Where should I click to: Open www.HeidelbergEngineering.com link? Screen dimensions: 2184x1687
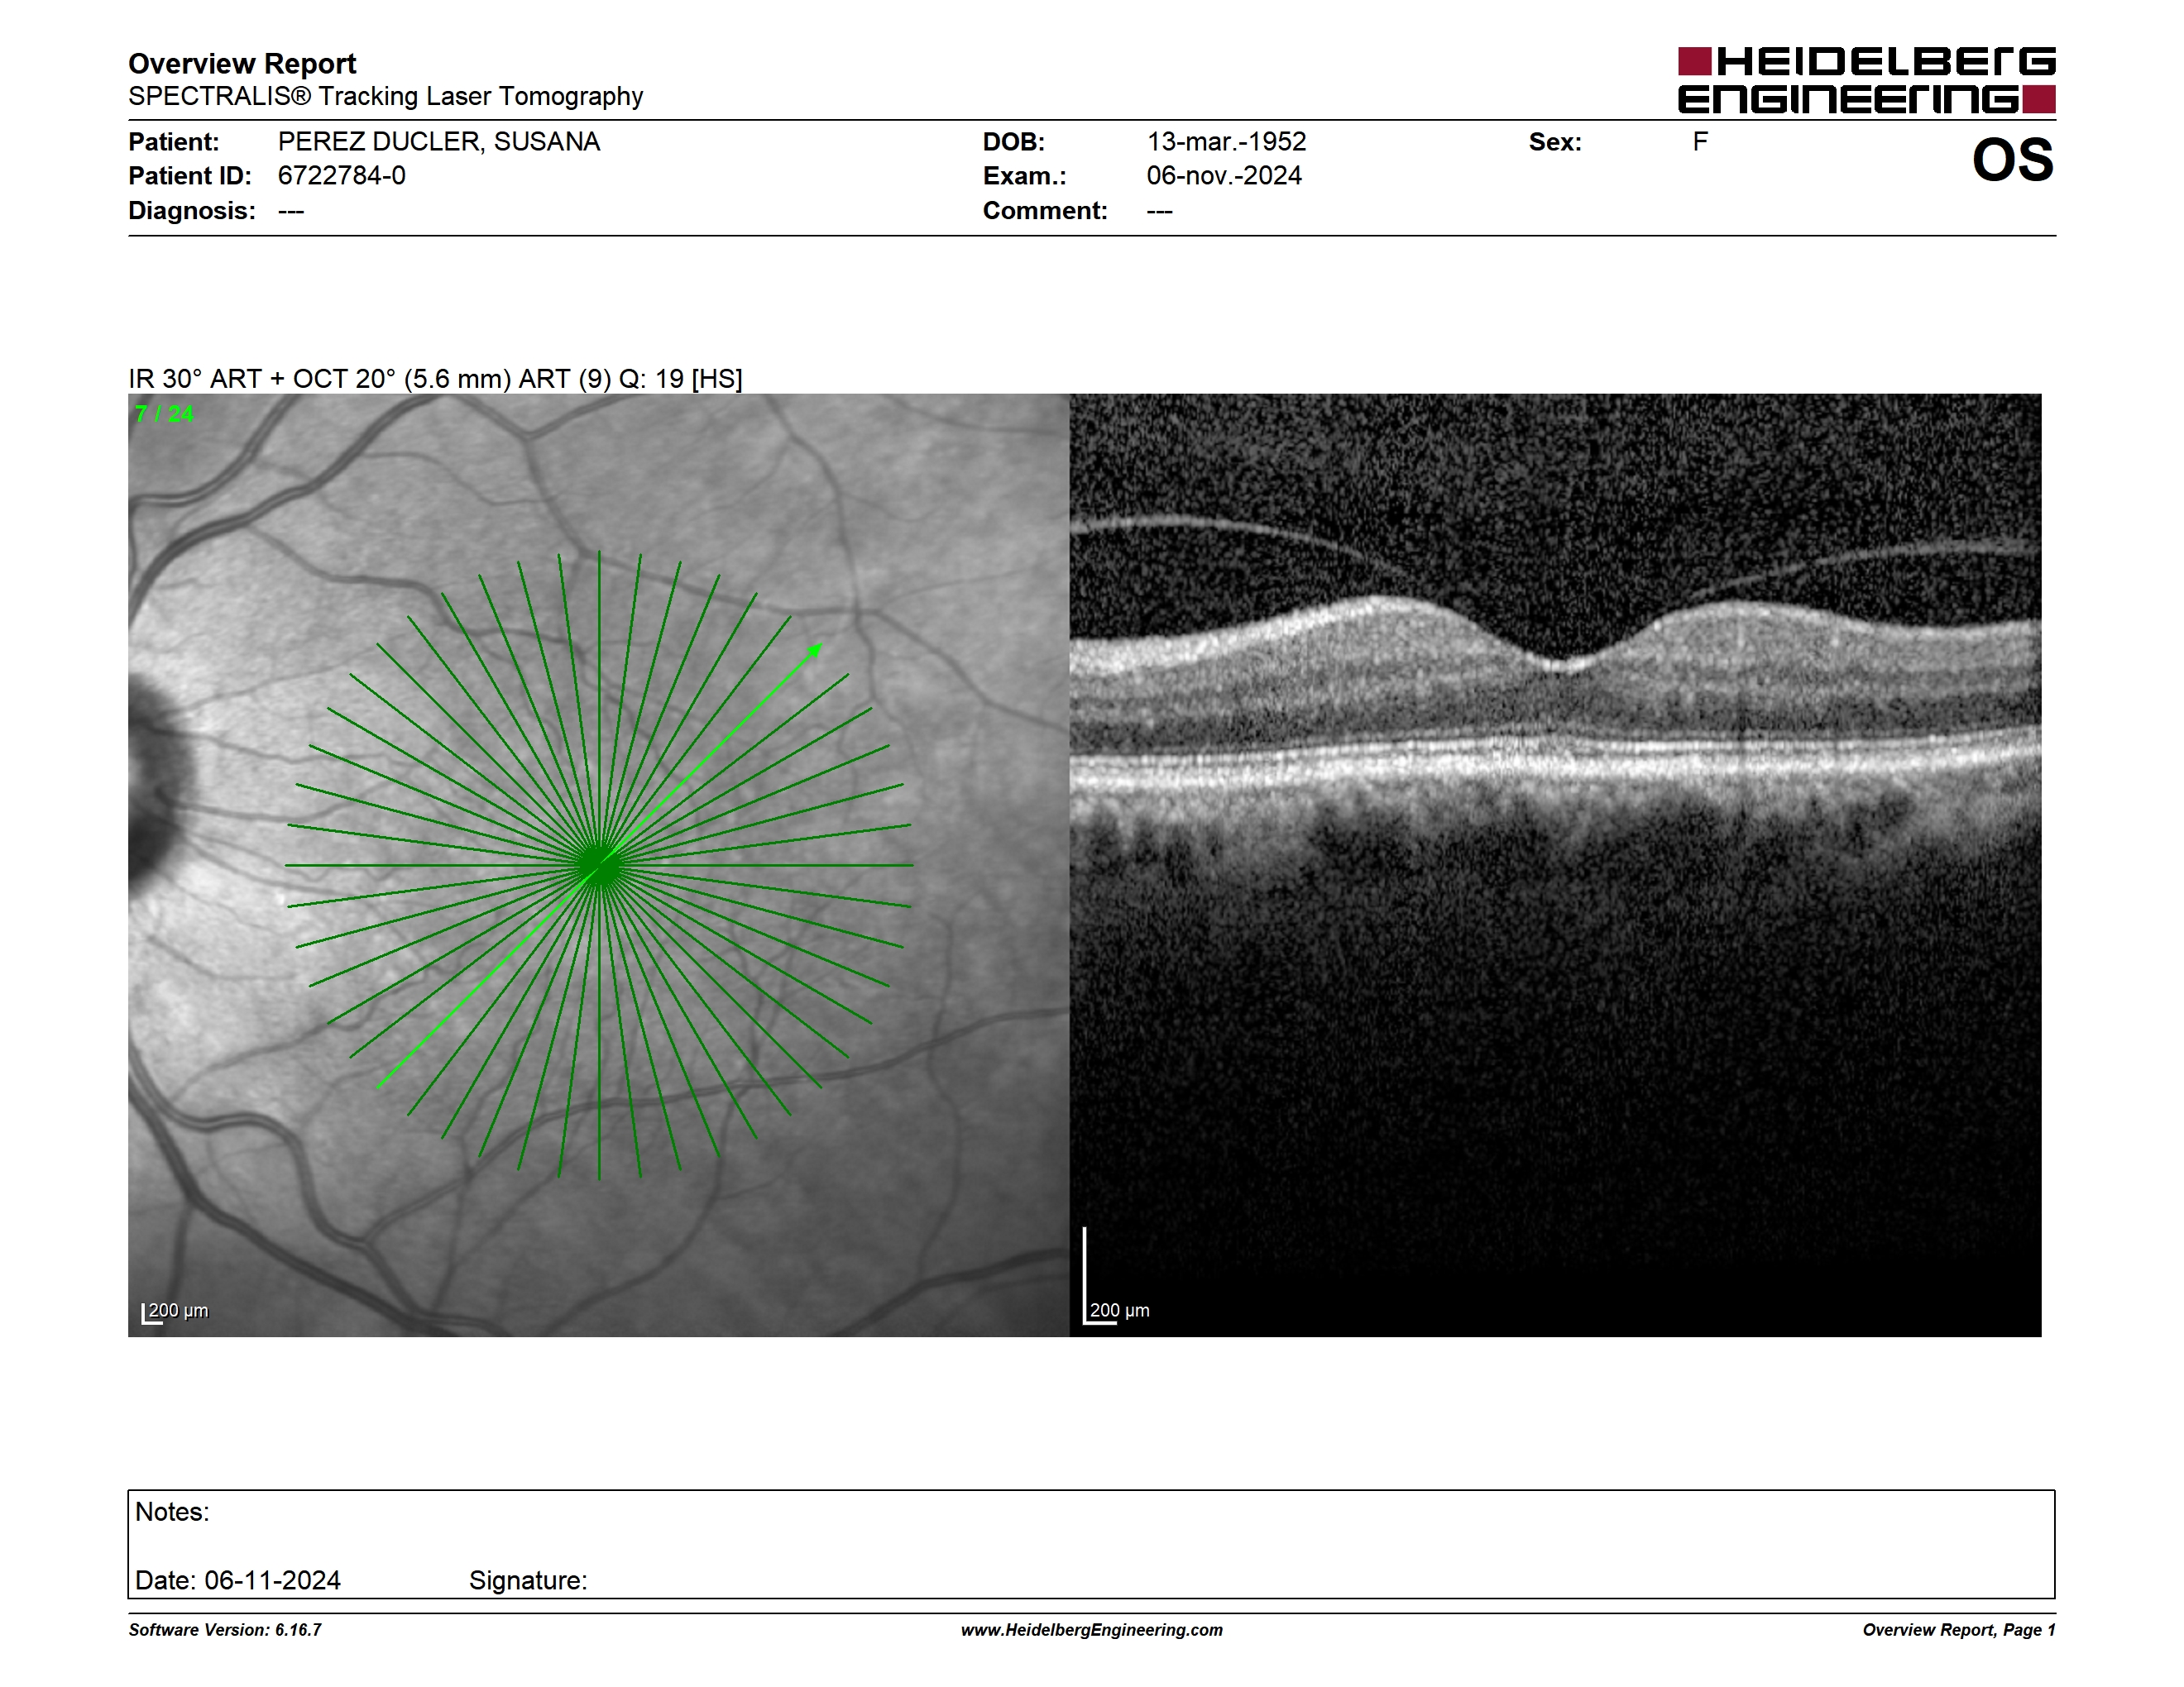click(1092, 1630)
